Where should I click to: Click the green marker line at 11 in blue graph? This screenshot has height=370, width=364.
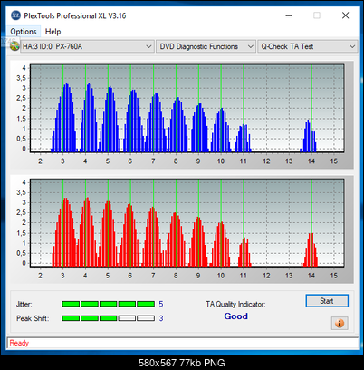click(x=244, y=108)
